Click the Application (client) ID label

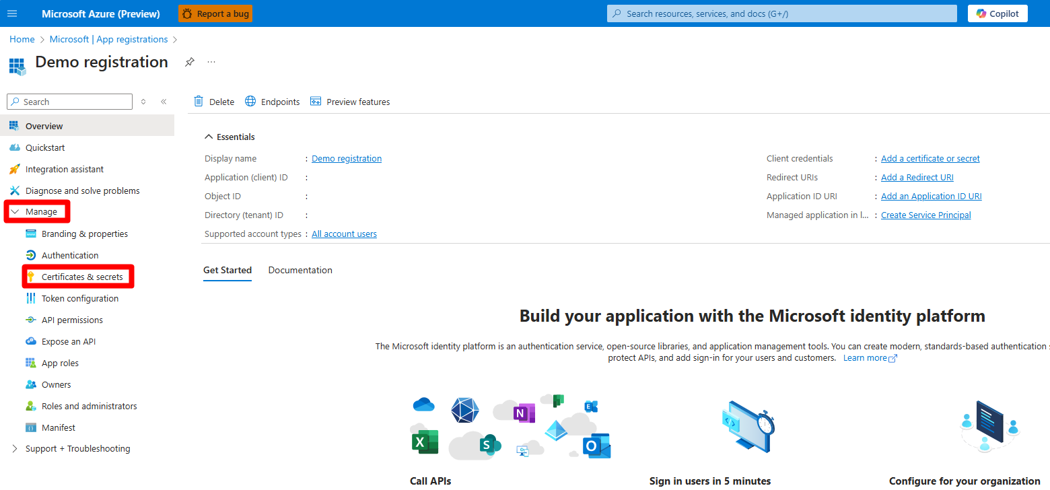[246, 178]
